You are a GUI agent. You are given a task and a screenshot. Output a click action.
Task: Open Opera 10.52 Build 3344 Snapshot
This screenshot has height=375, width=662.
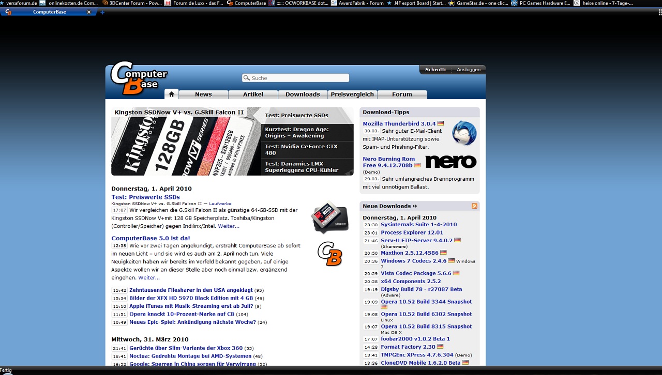coord(426,302)
